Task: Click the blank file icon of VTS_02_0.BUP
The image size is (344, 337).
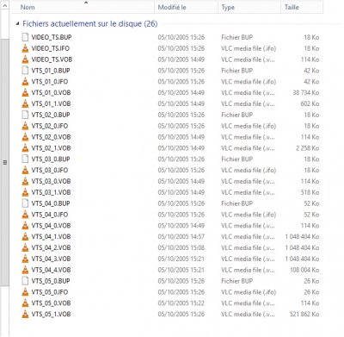Action: tap(25, 115)
